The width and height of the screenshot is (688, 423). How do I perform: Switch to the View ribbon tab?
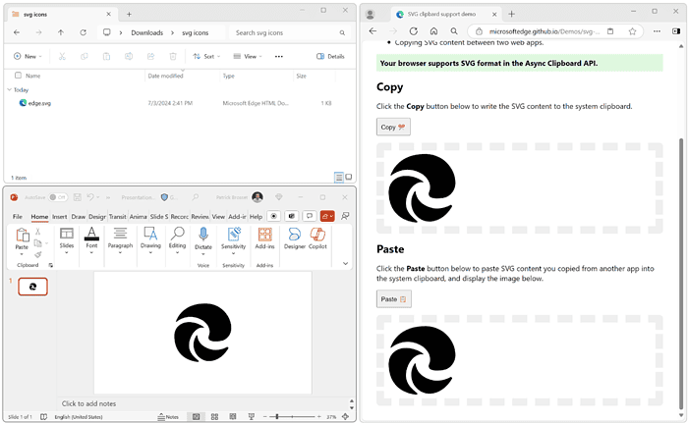[x=218, y=217]
